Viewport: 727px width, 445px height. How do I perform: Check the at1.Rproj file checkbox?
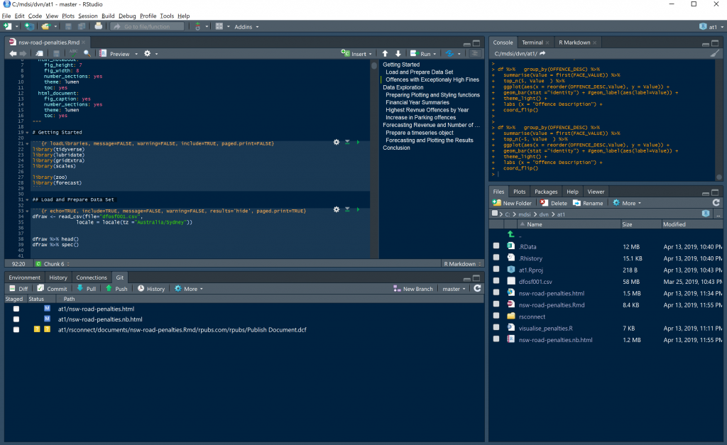pyautogui.click(x=496, y=269)
